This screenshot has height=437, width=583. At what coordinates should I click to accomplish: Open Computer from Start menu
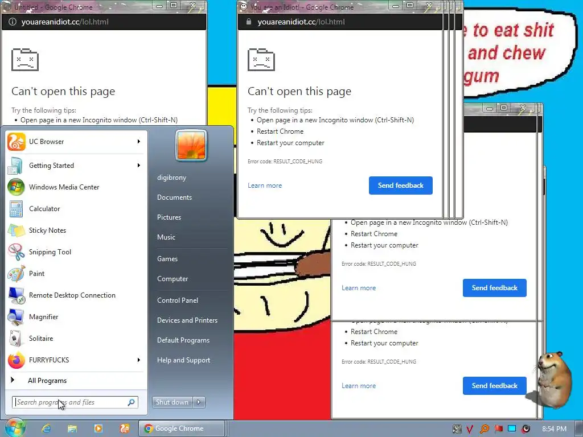[173, 279]
